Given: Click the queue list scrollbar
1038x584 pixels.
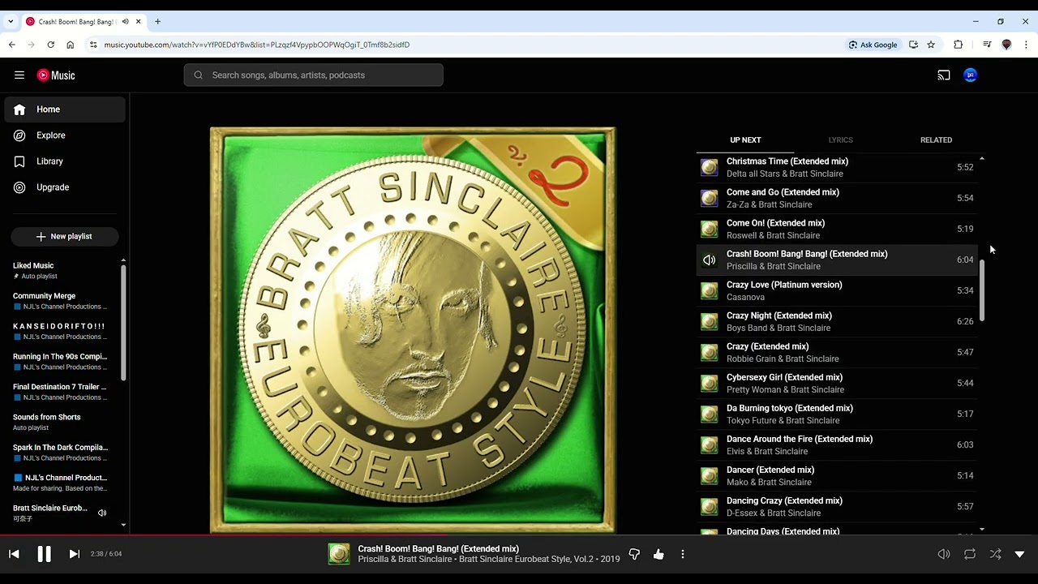Looking at the screenshot, I should (x=982, y=290).
